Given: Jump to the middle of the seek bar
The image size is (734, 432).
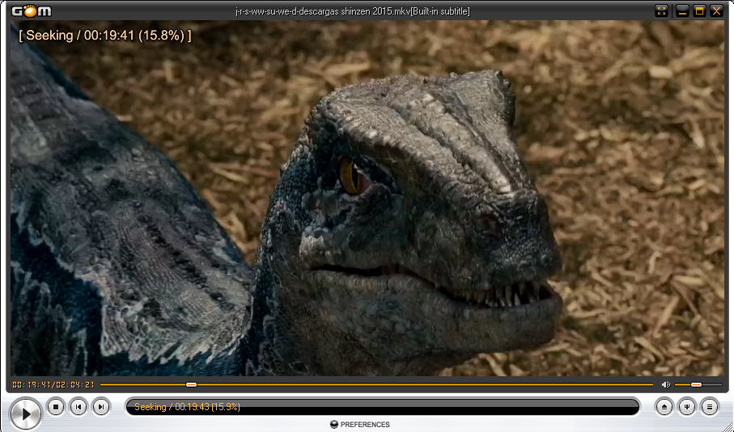Looking at the screenshot, I should coord(377,385).
